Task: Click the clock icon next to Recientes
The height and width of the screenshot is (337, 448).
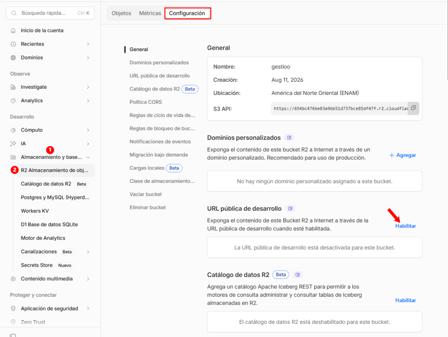Action: [13, 44]
